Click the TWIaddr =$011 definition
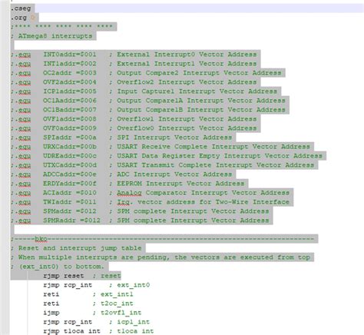Image resolution: width=364 pixels, height=335 pixels. (x=70, y=202)
